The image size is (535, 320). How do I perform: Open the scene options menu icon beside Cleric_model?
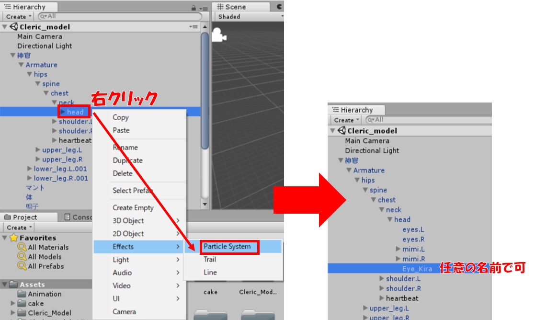click(x=193, y=27)
